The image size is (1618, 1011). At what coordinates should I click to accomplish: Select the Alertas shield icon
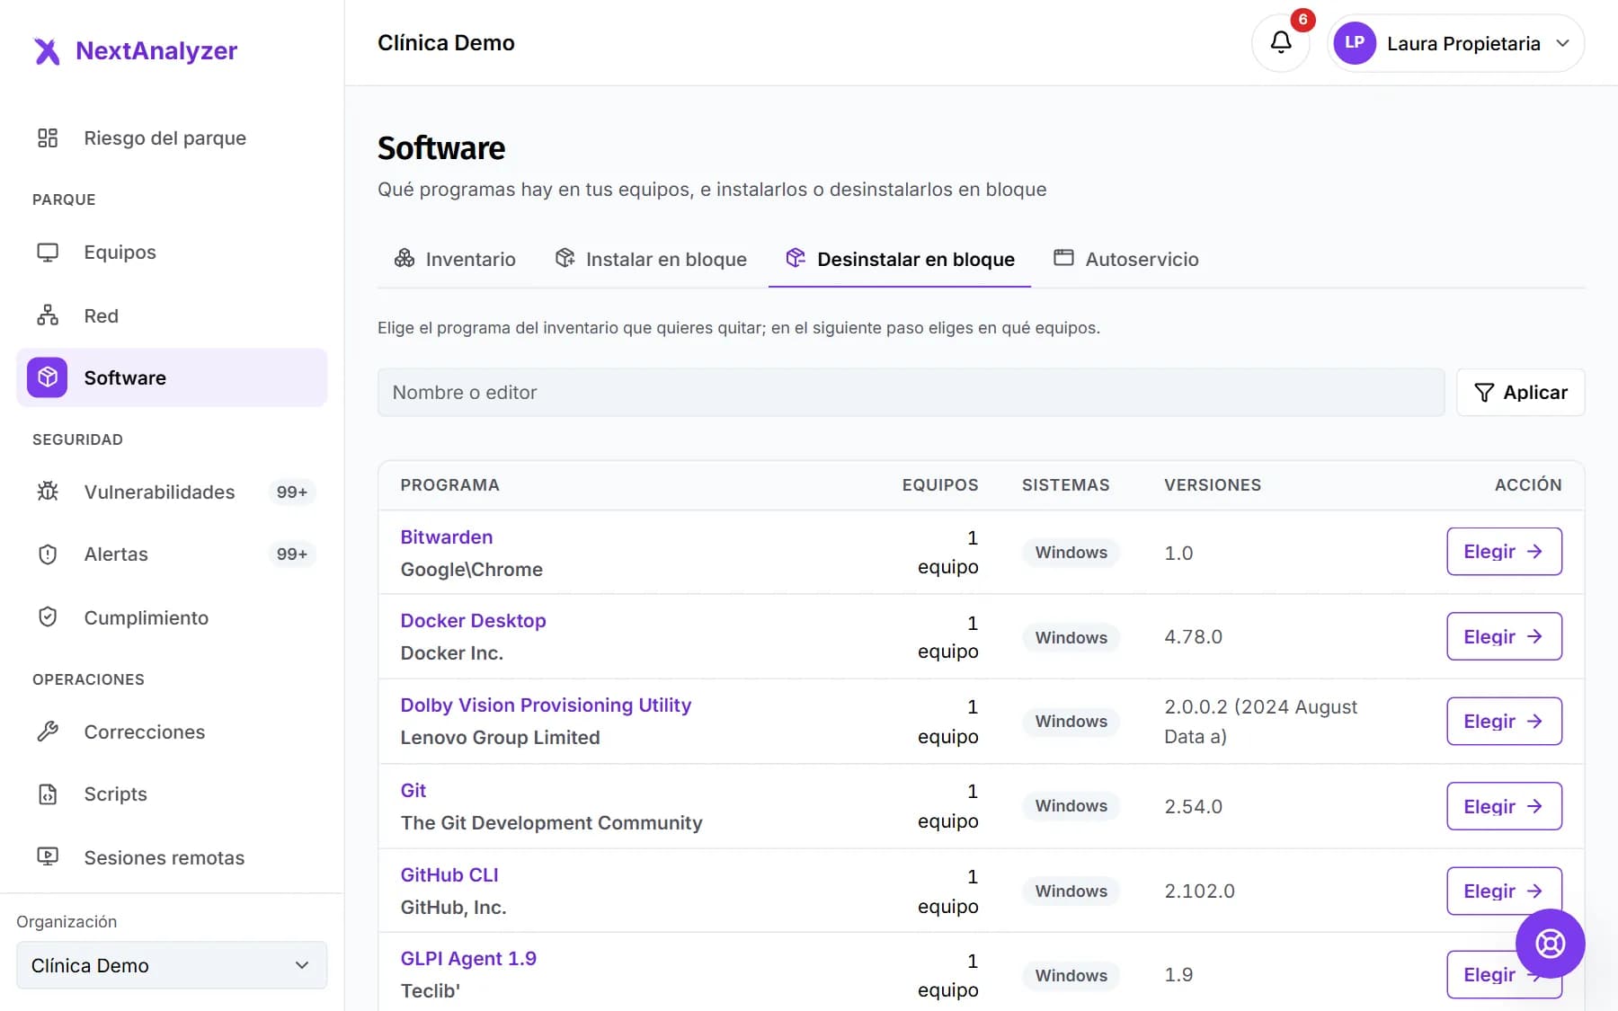click(x=48, y=554)
